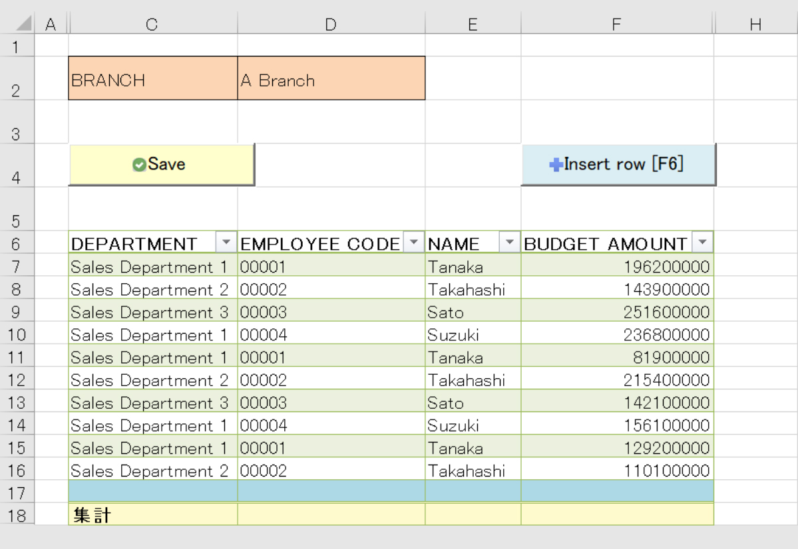
Task: Select row 10 header
Action: pos(17,335)
